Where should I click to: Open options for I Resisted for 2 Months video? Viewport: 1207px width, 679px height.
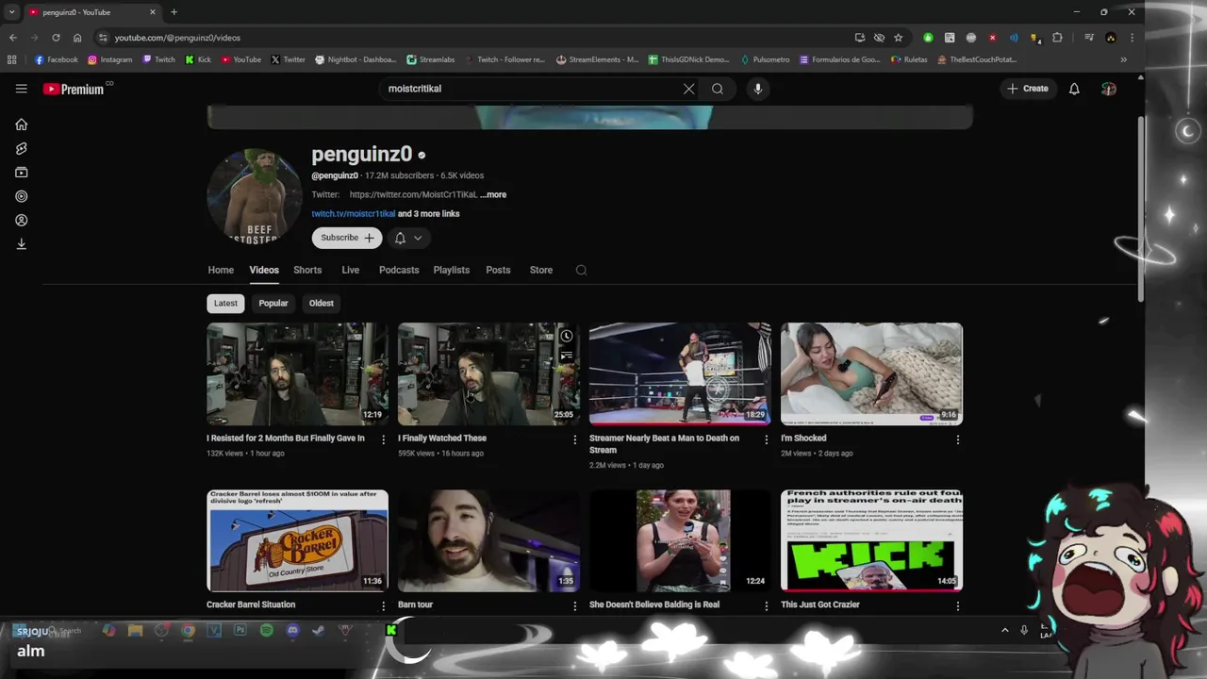click(383, 439)
